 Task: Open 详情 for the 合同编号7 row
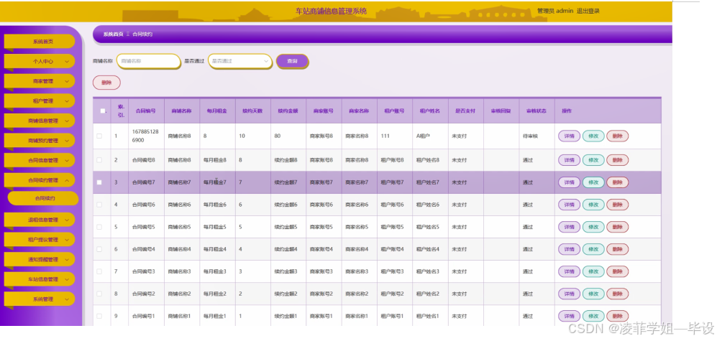pos(570,182)
